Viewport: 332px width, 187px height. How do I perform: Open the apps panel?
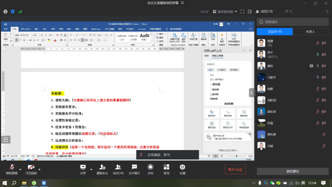tap(166, 167)
